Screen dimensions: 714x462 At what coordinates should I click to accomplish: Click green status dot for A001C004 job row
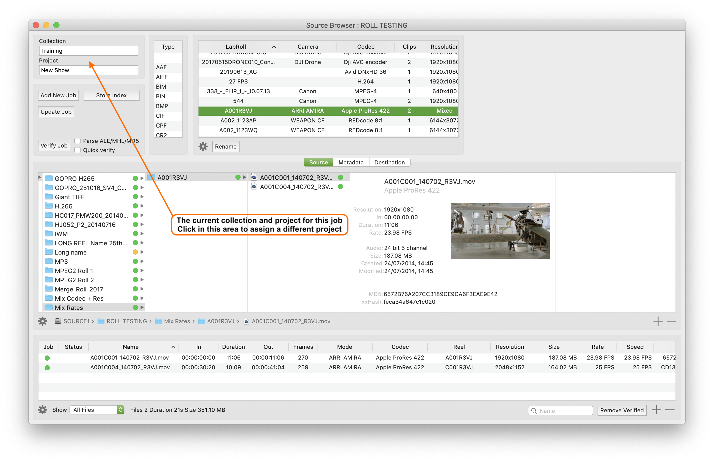click(47, 367)
